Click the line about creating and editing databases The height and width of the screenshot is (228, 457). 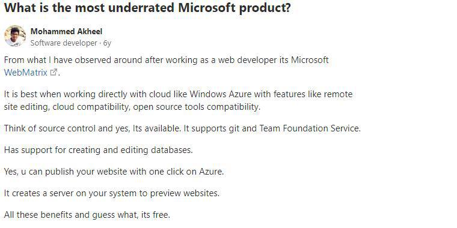pyautogui.click(x=99, y=150)
